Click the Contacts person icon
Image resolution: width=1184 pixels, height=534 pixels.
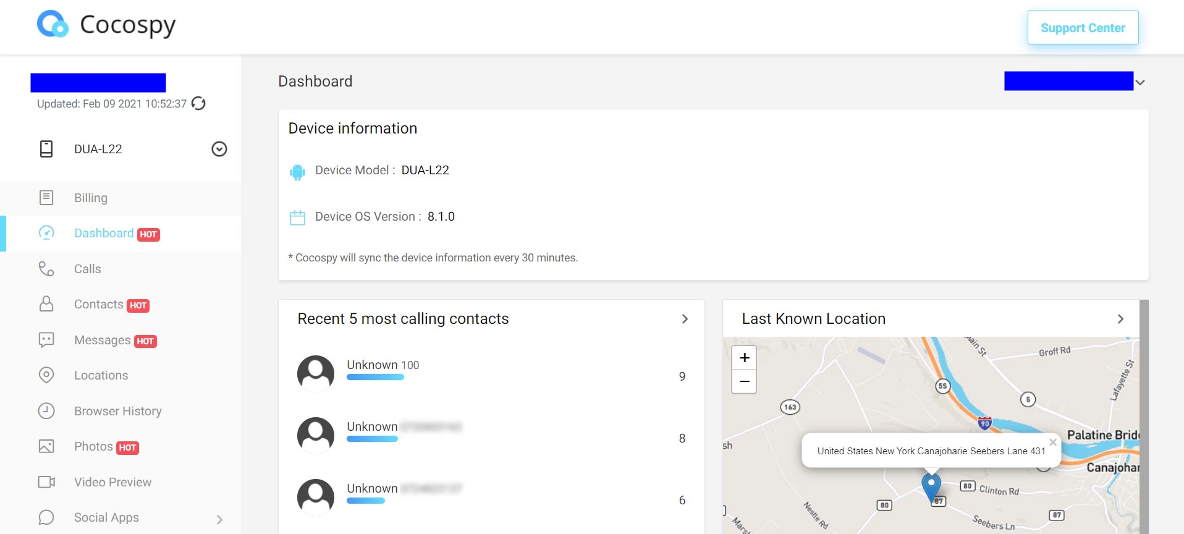[x=46, y=304]
